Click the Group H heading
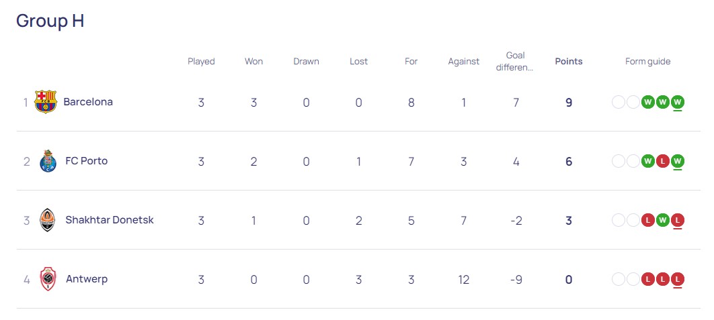Screen dimensions: 714x320 point(50,21)
